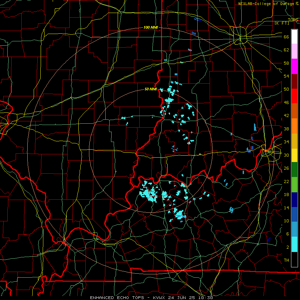The height and width of the screenshot is (300, 300).
Task: Click the cyan 10 legend swatch
Action: click(294, 244)
